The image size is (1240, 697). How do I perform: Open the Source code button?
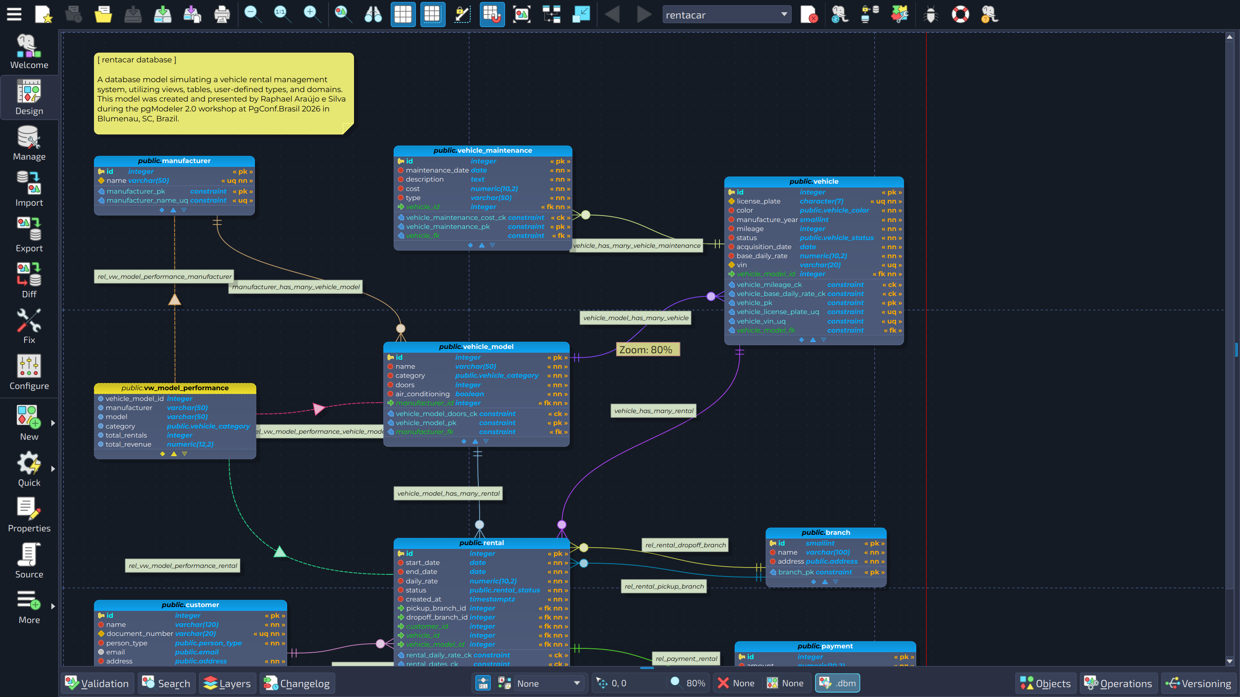click(29, 561)
